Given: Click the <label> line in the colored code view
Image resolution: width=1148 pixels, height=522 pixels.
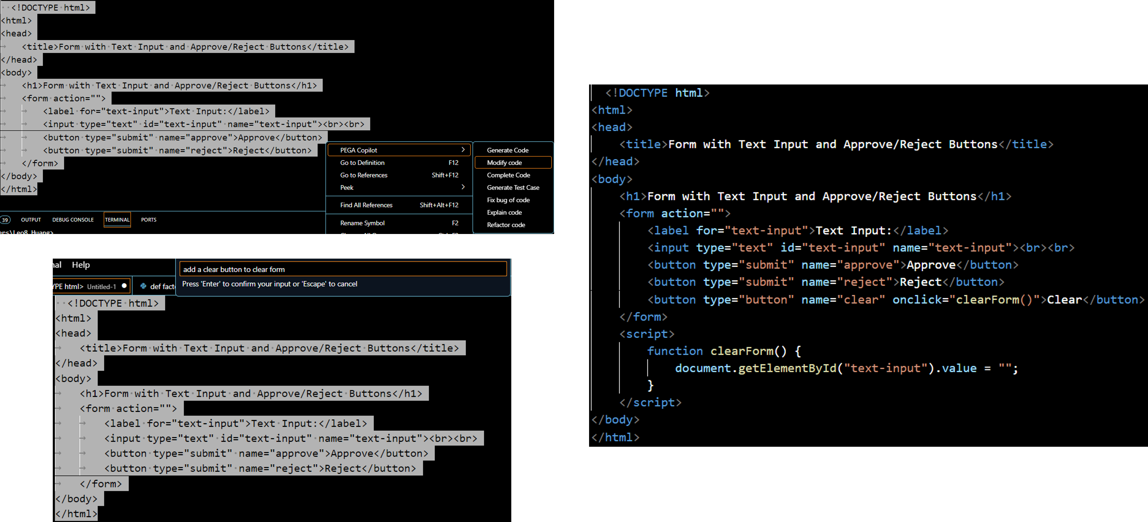Looking at the screenshot, I should 798,231.
